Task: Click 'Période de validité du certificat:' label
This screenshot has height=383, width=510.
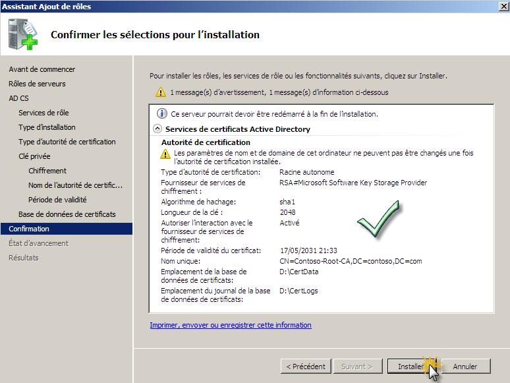Action: click(x=211, y=250)
